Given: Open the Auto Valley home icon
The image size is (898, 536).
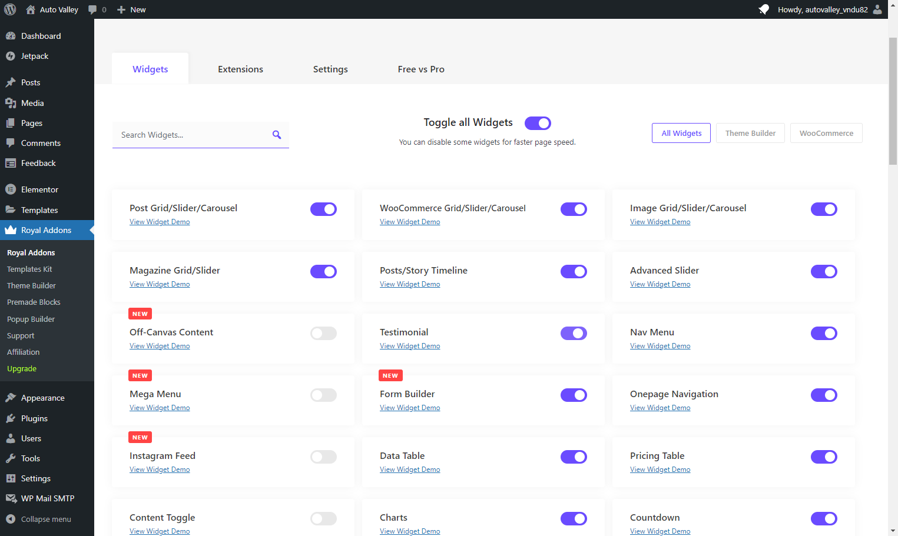Looking at the screenshot, I should tap(31, 9).
